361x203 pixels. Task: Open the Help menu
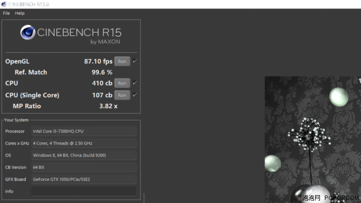pyautogui.click(x=20, y=13)
